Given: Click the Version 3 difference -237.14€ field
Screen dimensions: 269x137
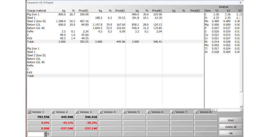Looking at the screenshot, I should point(86,128).
